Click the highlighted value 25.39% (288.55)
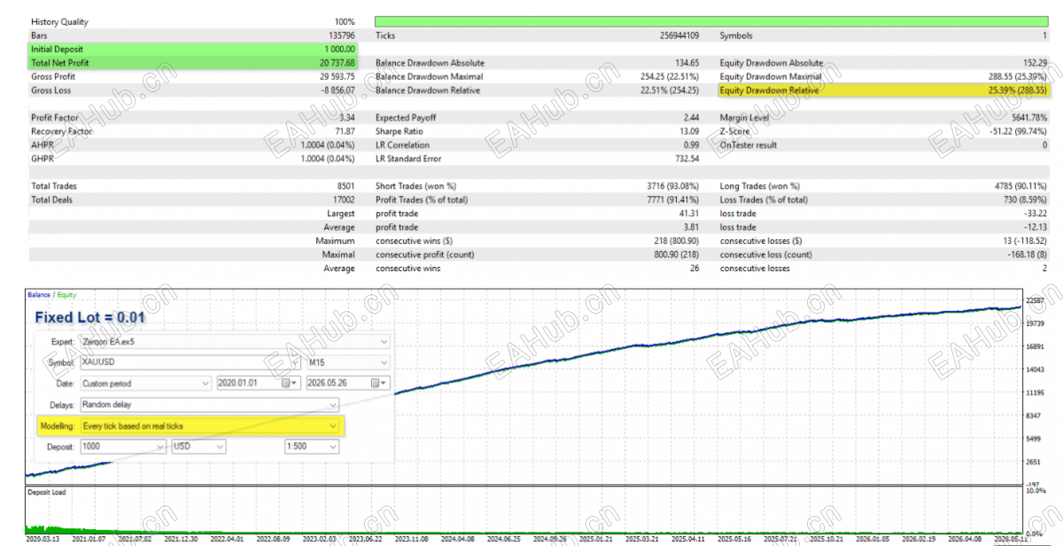Viewport: 1063px width, 546px height. click(x=1018, y=90)
